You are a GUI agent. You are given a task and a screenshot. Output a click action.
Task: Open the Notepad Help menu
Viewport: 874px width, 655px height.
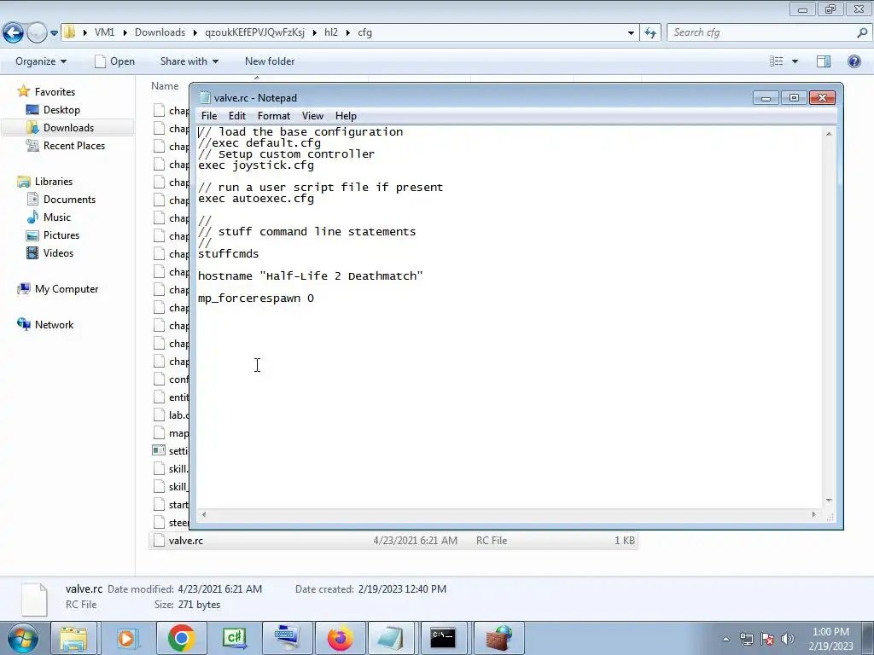(346, 116)
